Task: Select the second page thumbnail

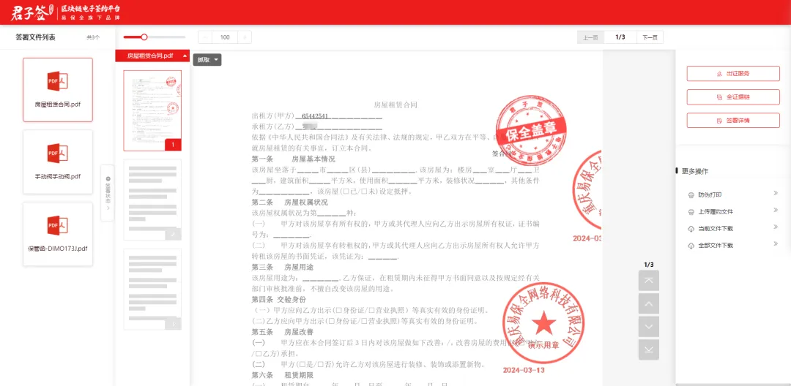Action: pyautogui.click(x=152, y=200)
